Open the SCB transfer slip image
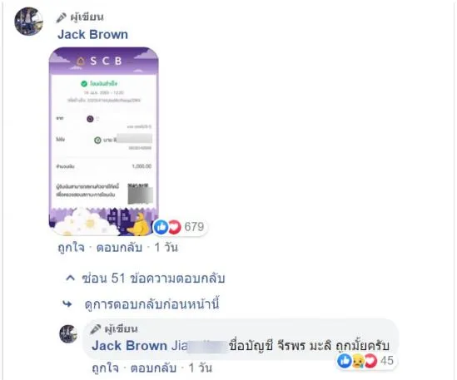 click(x=104, y=141)
